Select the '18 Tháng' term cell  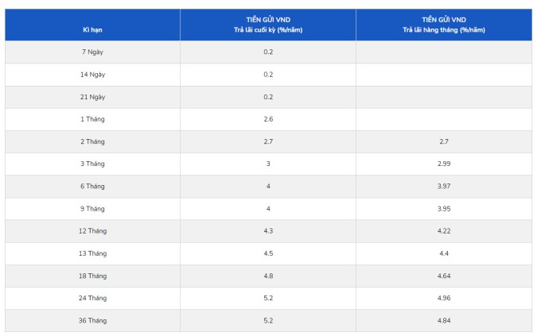(x=92, y=276)
